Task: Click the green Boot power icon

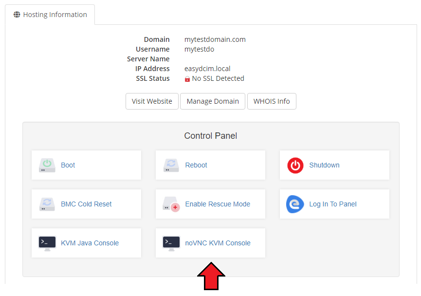Action: (x=47, y=165)
